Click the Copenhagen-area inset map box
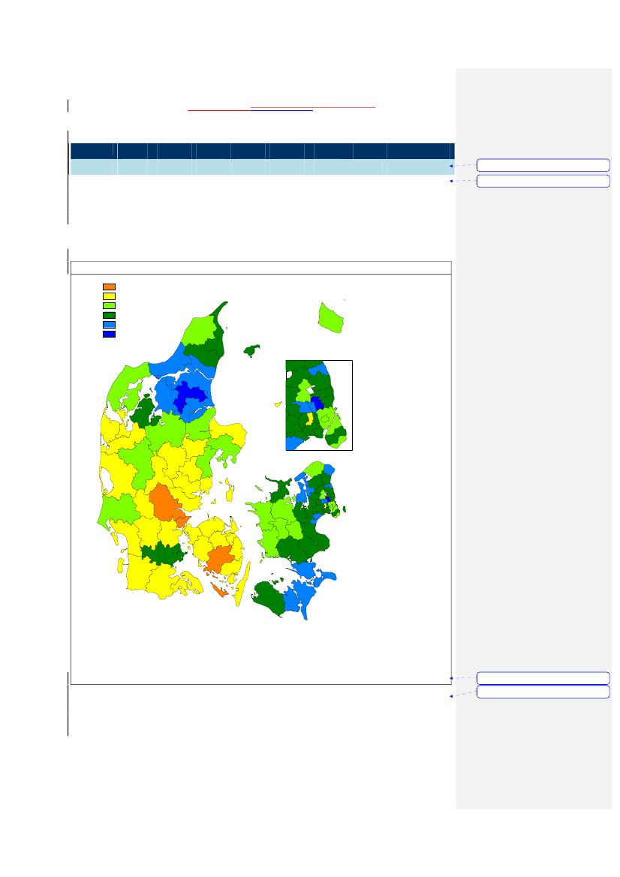Image resolution: width=620 pixels, height=877 pixels. click(x=319, y=406)
